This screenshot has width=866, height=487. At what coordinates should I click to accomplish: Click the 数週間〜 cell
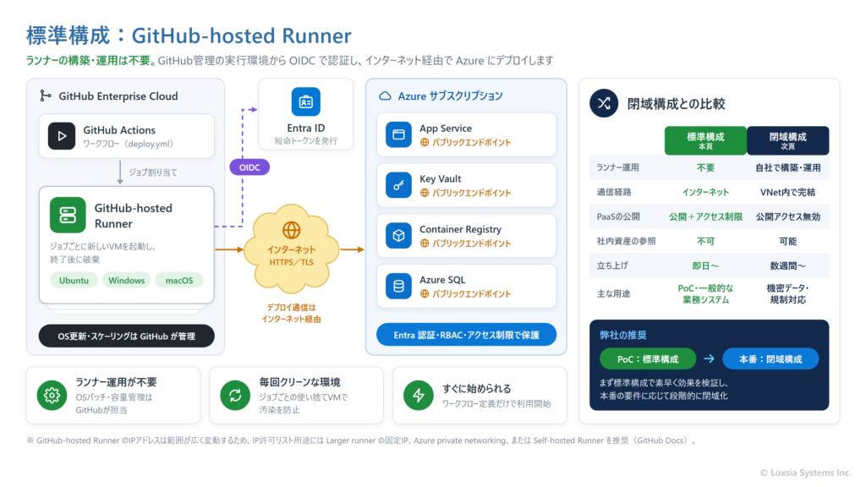click(x=787, y=265)
